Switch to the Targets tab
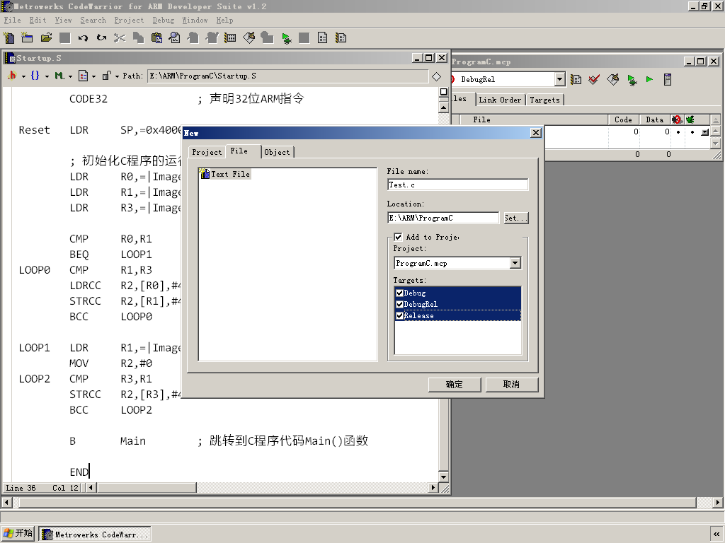 (544, 100)
